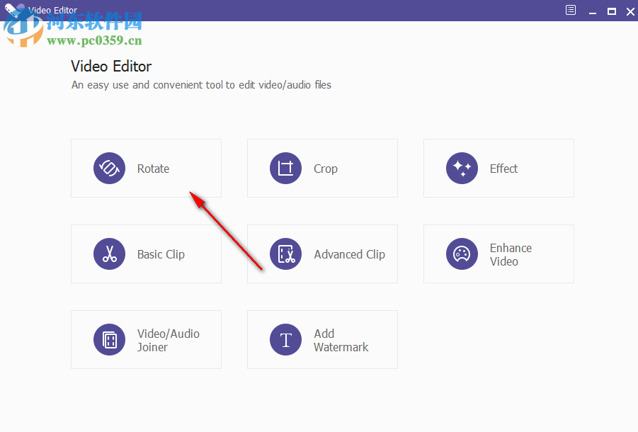Launch the Effect editor
This screenshot has width=638, height=432.
click(498, 169)
